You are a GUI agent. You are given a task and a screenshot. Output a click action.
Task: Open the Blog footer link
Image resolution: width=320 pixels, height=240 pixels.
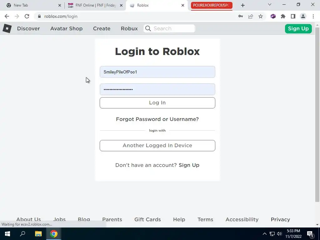coord(84,219)
